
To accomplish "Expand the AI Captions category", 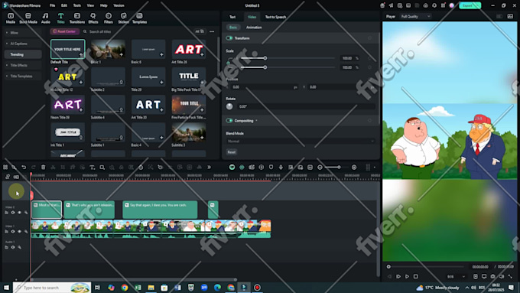I will pyautogui.click(x=22, y=44).
